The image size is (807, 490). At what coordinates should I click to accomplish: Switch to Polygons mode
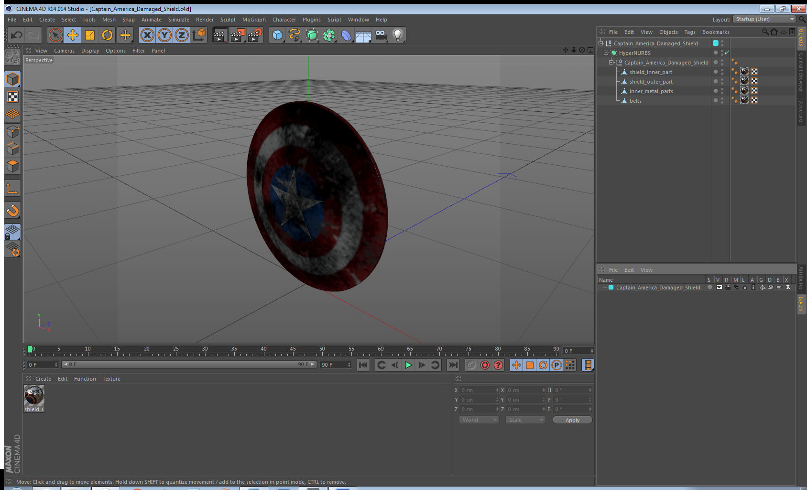point(12,166)
